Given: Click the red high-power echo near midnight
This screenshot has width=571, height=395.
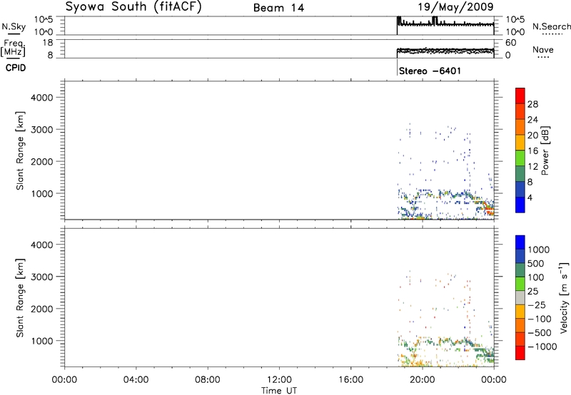Looking at the screenshot, I should click(x=490, y=210).
